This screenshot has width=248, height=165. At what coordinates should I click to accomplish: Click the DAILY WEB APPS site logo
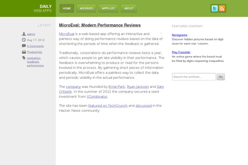43,8
